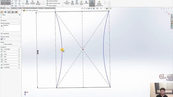Click the Sair do esboço button
Image resolution: width=173 pixels, height=97 pixels.
tap(2, 3)
